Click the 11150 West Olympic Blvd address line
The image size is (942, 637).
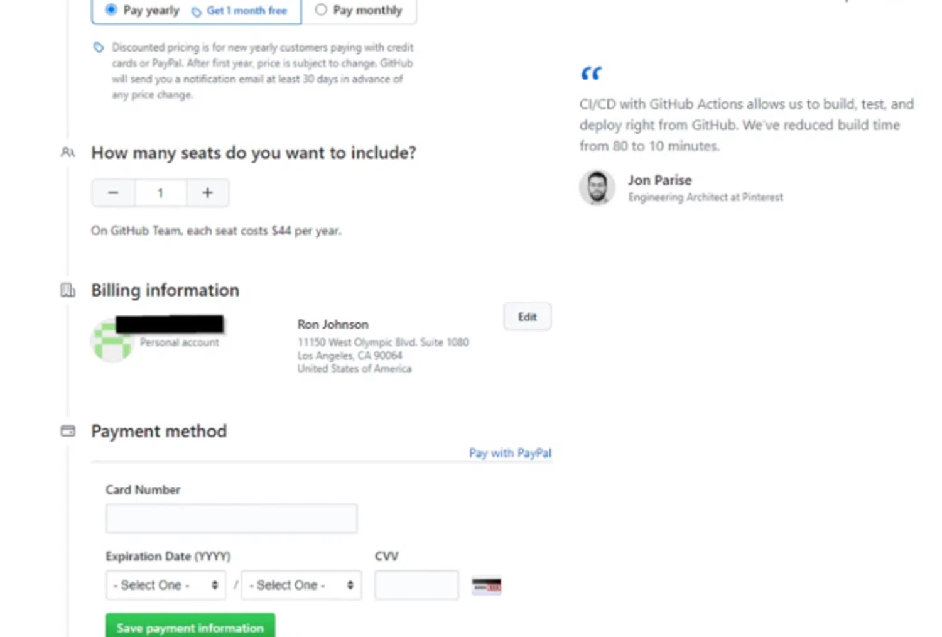tap(383, 342)
